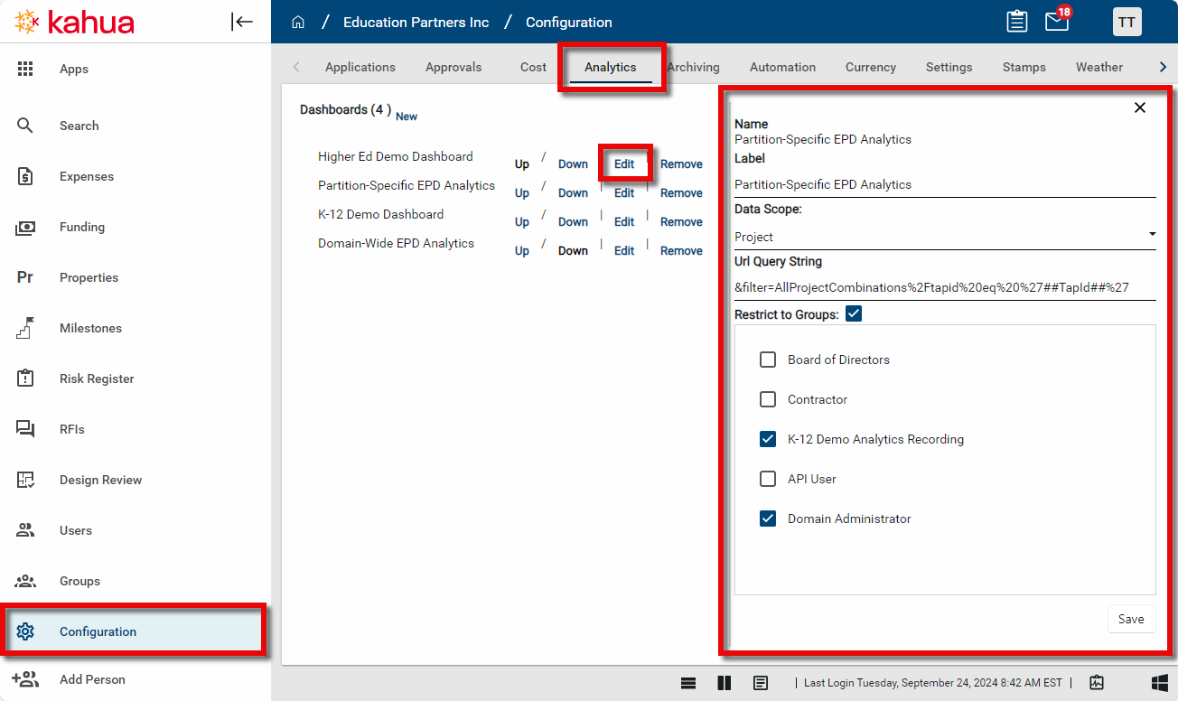
Task: Click Edit for Domain-Wide EPD Analytics
Action: coord(624,250)
